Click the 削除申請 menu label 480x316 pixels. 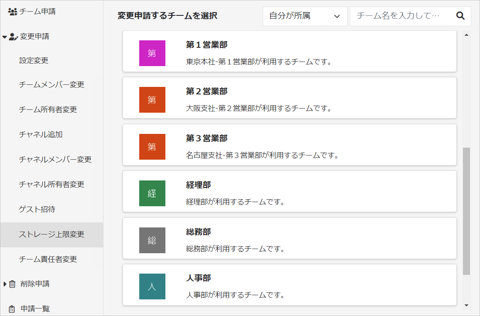(35, 284)
